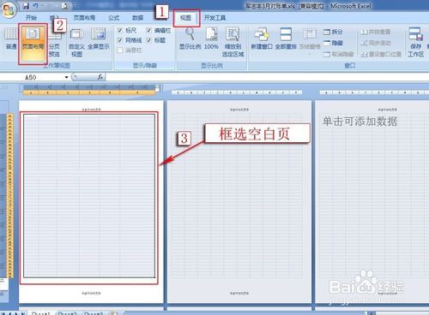Click 重设窗口位置 reset window position
429x315 pixels.
pyautogui.click(x=381, y=54)
